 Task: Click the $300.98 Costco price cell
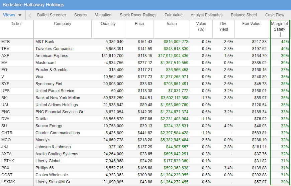[x=145, y=175]
